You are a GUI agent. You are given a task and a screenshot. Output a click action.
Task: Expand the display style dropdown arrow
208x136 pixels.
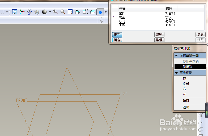50,12
